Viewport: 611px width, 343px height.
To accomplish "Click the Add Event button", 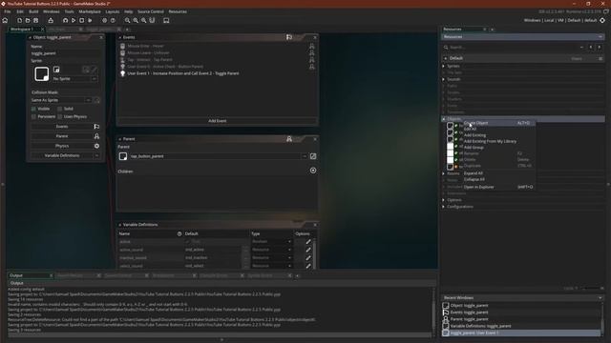I will click(x=218, y=121).
